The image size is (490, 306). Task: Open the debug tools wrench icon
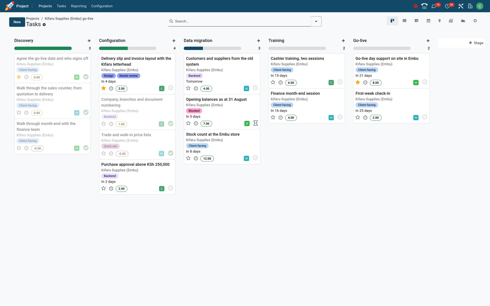[461, 6]
